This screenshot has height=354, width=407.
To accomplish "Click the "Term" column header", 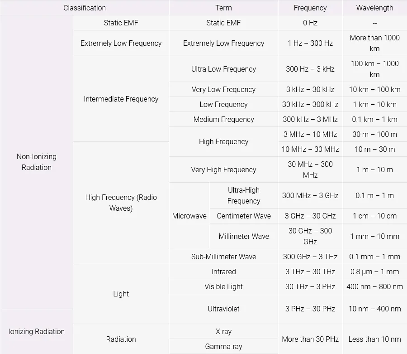I will pyautogui.click(x=223, y=8).
